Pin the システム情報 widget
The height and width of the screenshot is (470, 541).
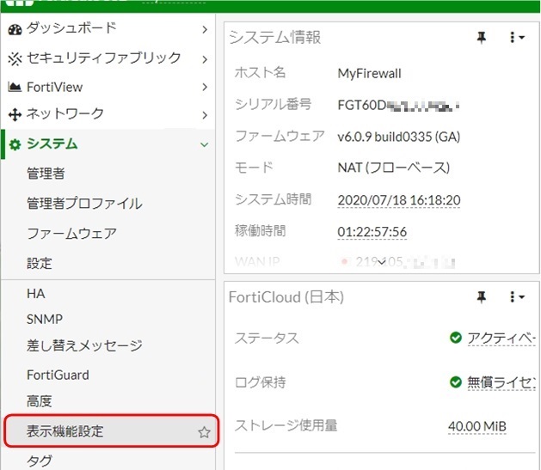click(482, 37)
